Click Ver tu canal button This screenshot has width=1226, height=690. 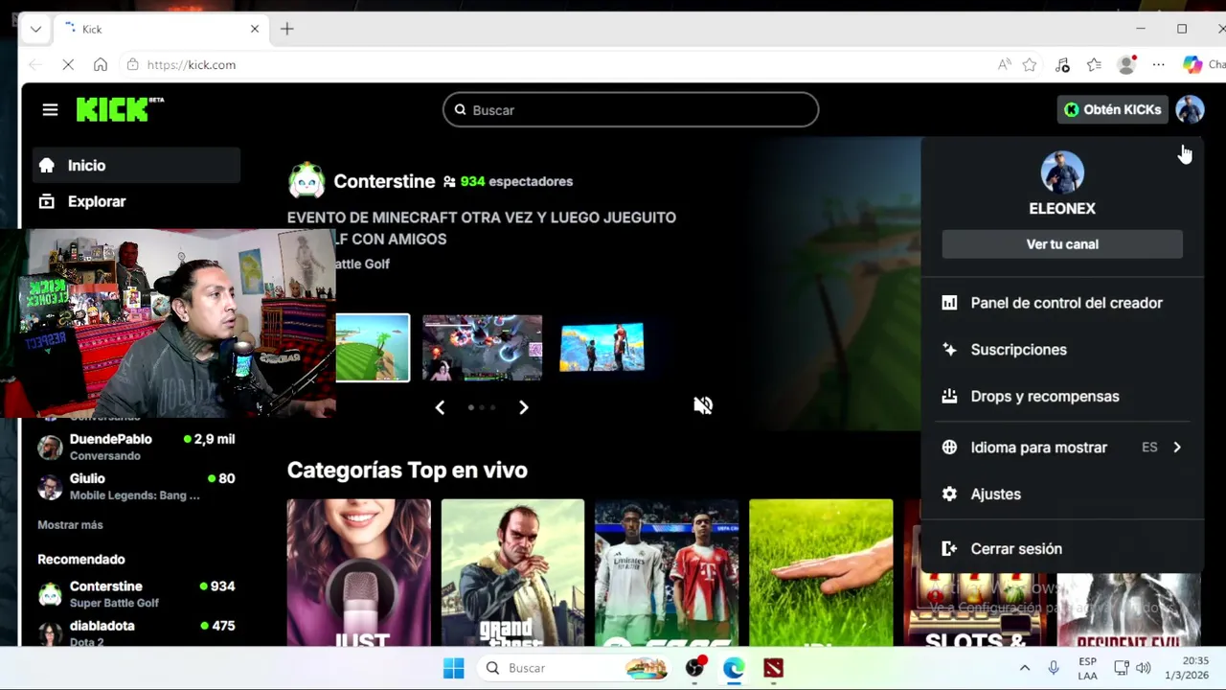click(1062, 244)
